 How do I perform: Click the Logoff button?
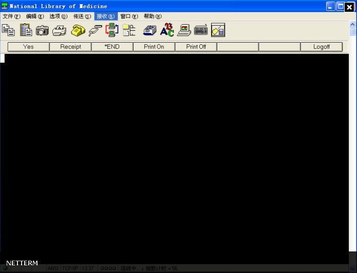[322, 47]
